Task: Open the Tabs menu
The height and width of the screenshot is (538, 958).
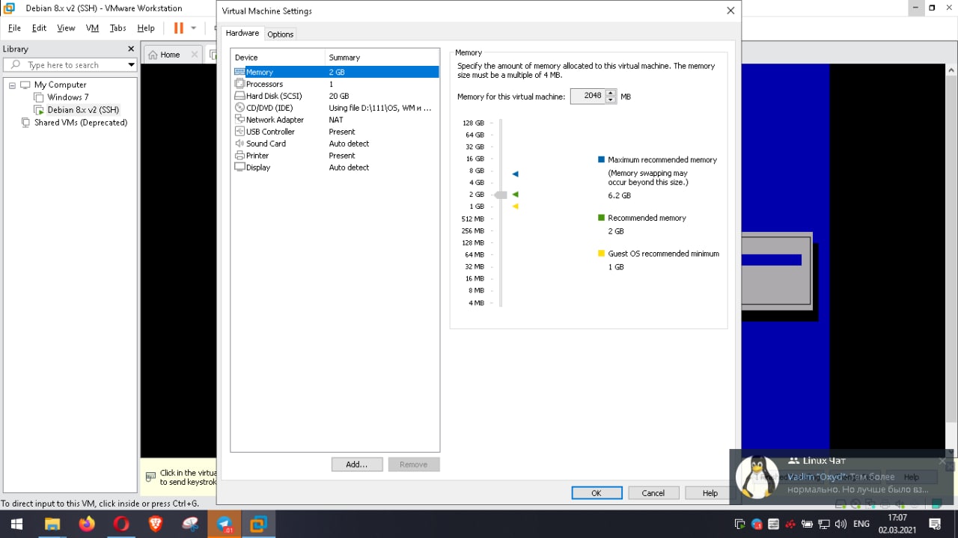Action: click(118, 28)
